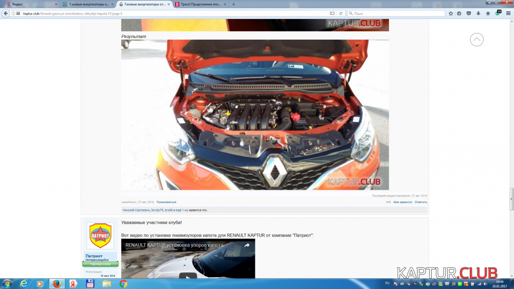This screenshot has width=514, height=289.
Task: Click the Мне нравится link on post #45
Action: [402, 202]
